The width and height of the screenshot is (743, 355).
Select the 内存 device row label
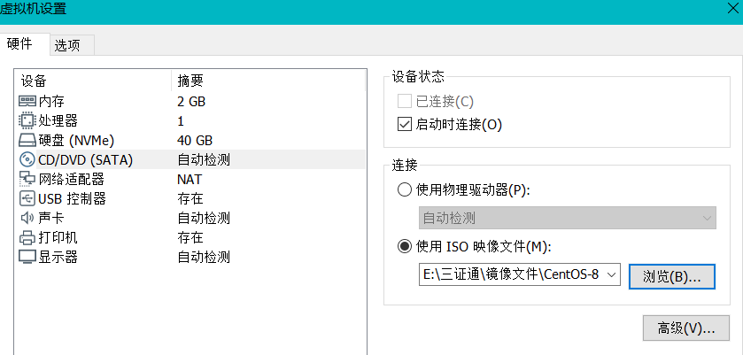(51, 102)
